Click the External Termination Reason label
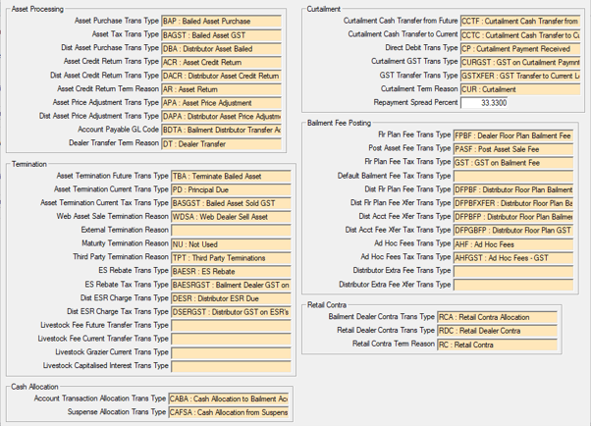This screenshot has width=591, height=426. pos(125,230)
